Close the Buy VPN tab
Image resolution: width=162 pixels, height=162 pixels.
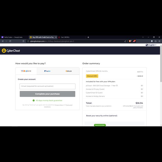tap(56, 37)
